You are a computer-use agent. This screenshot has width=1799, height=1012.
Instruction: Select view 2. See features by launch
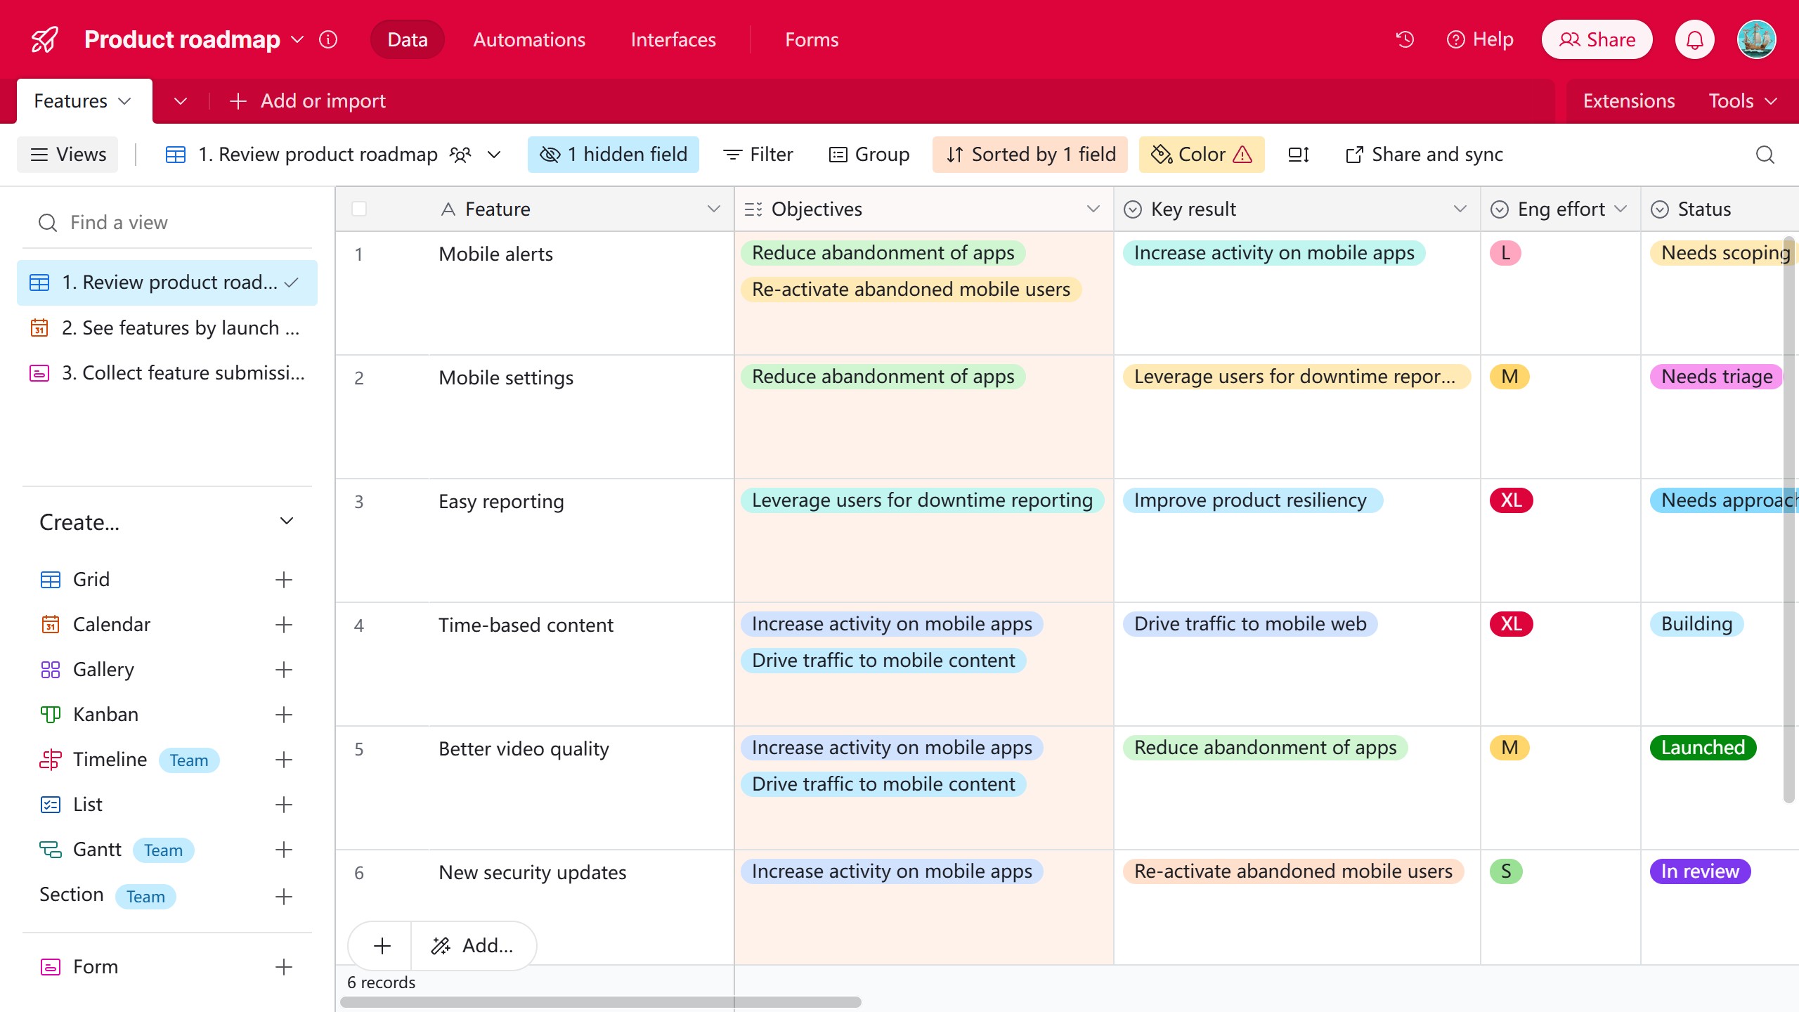click(x=167, y=327)
